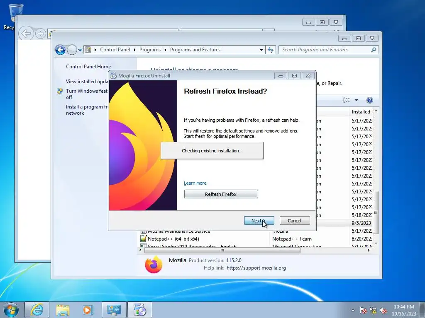Click back arrow in the background Explorer window

point(26,34)
